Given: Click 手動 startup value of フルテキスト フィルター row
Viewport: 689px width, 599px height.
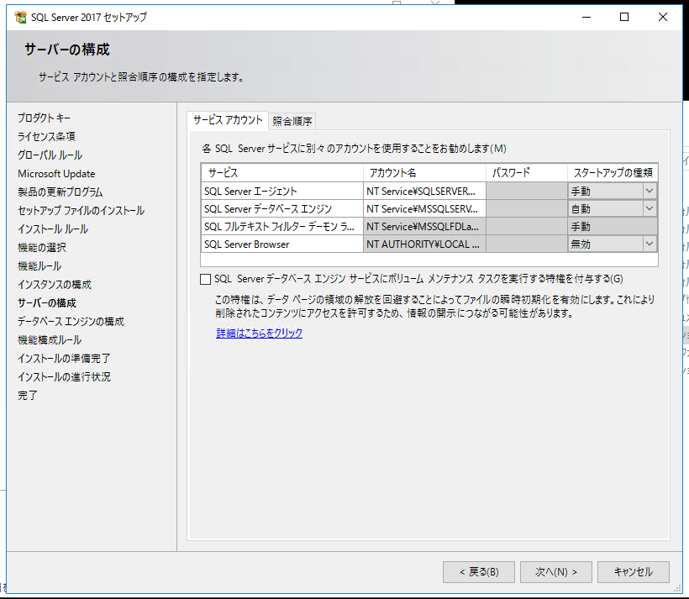Looking at the screenshot, I should coord(613,226).
